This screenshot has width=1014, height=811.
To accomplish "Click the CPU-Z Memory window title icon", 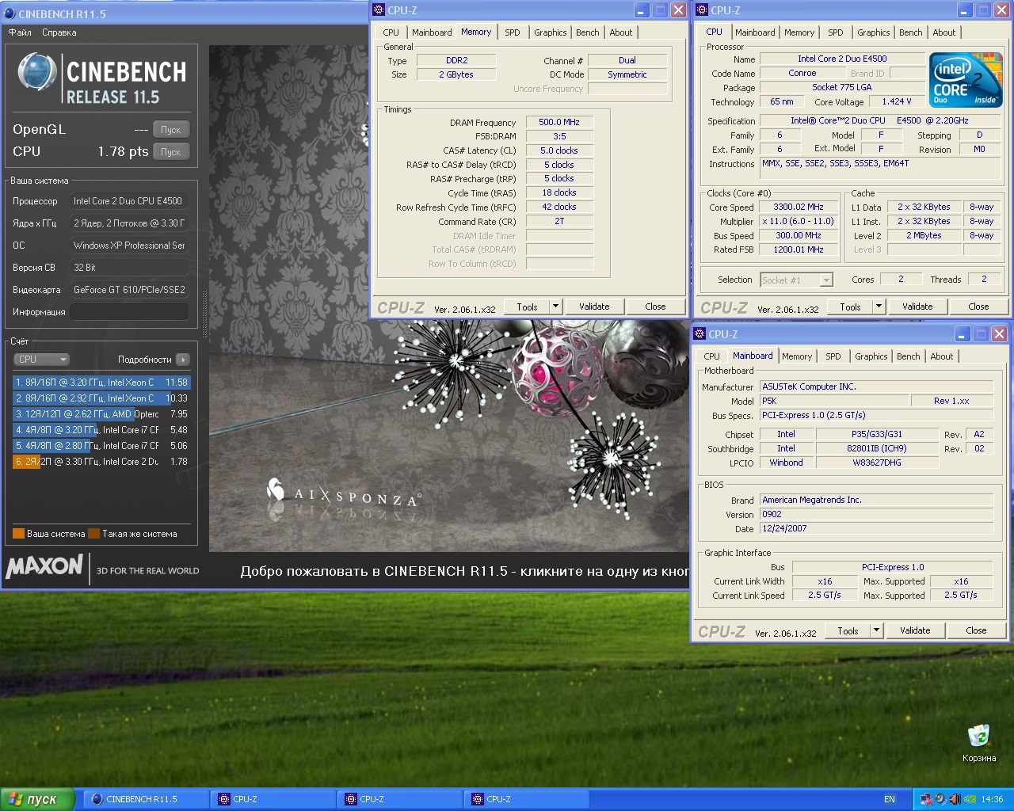I will tap(379, 10).
